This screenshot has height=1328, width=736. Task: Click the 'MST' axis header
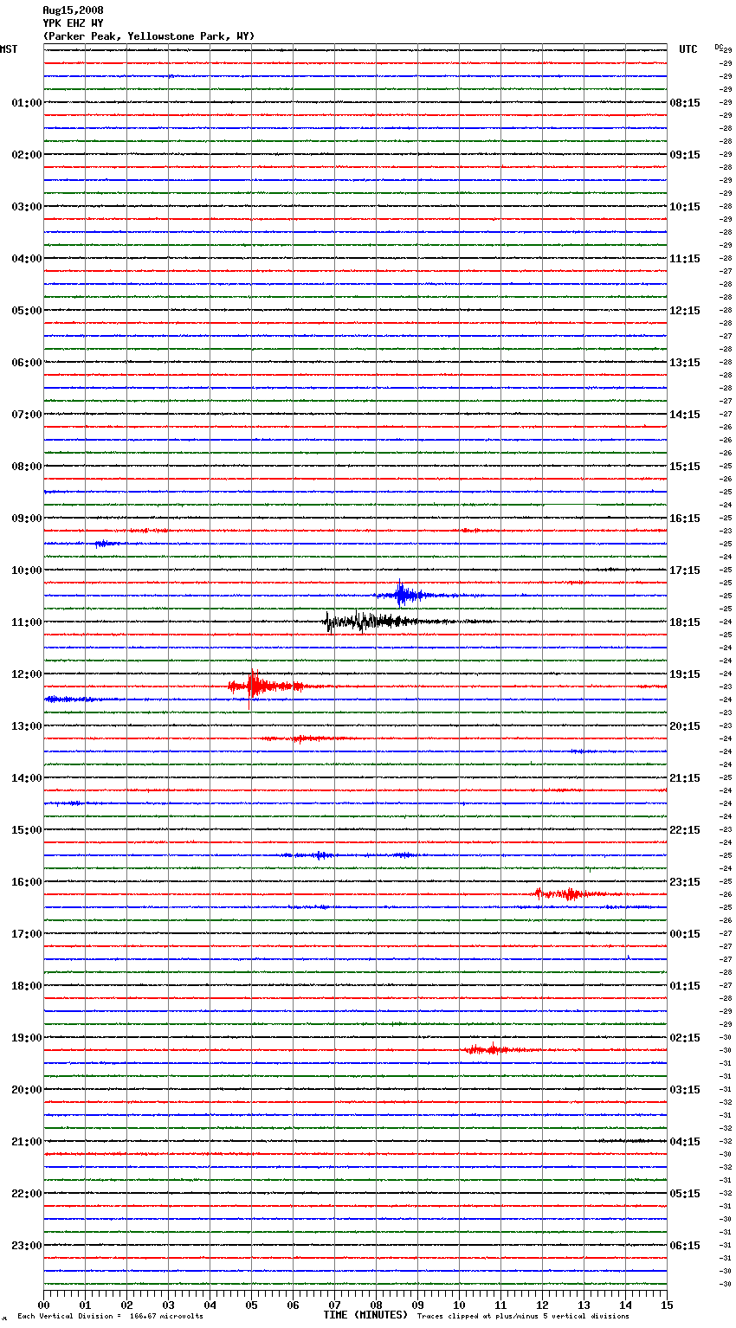click(9, 49)
